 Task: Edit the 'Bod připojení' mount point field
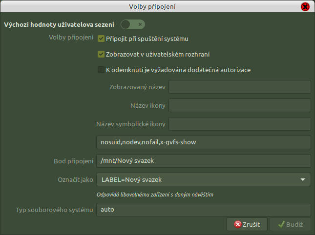click(x=203, y=161)
